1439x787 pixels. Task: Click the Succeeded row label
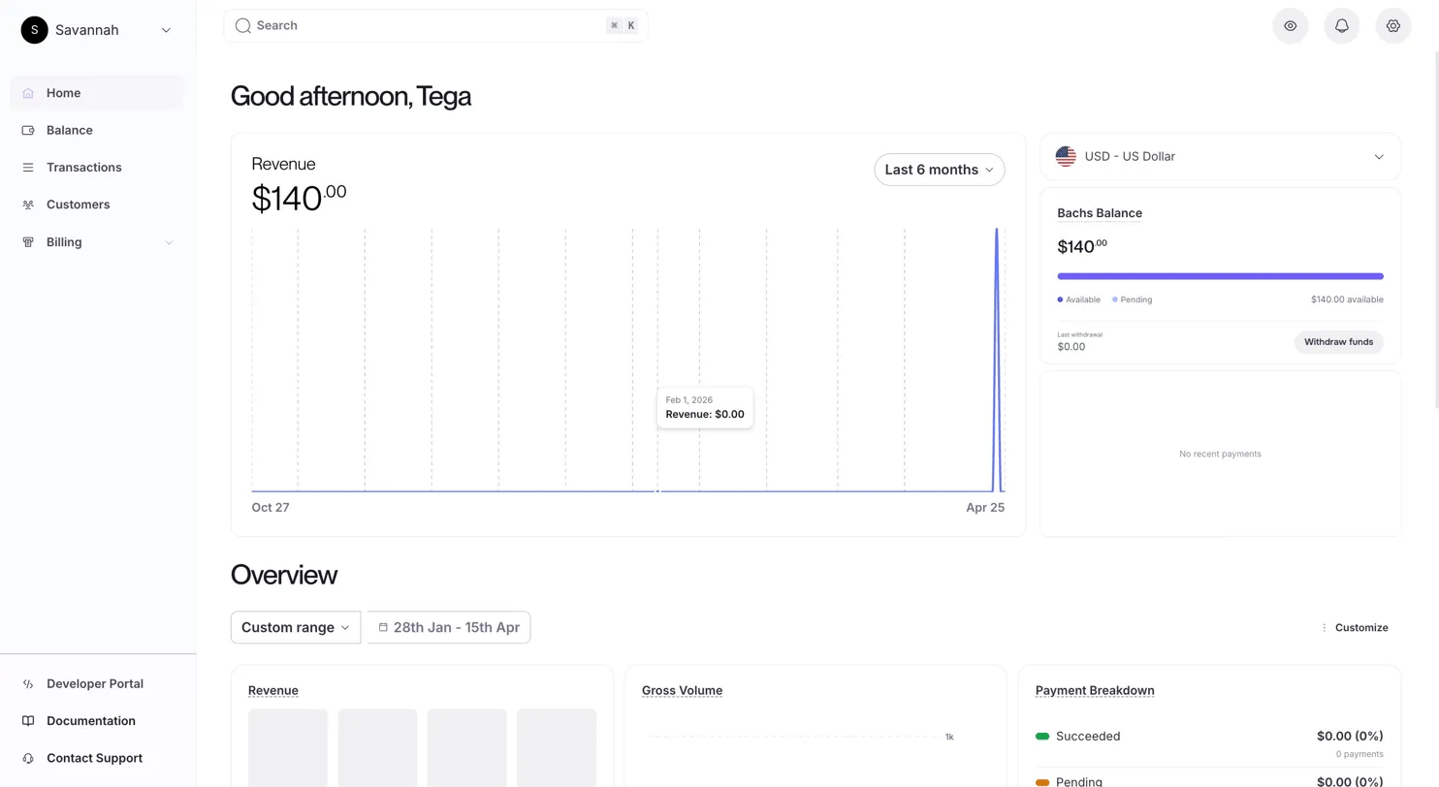tap(1088, 737)
